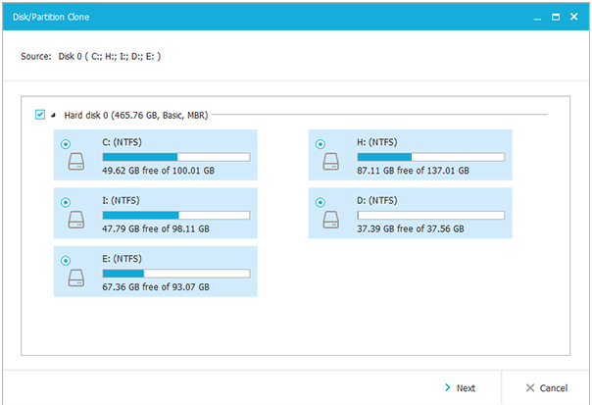Click the D: partition usage bar
592x405 pixels.
pos(430,215)
